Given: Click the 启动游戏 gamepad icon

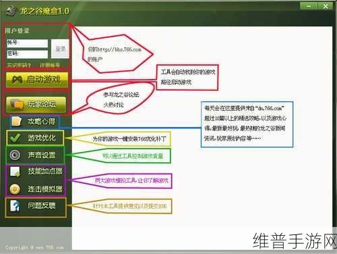Looking at the screenshot, I should pyautogui.click(x=17, y=80).
